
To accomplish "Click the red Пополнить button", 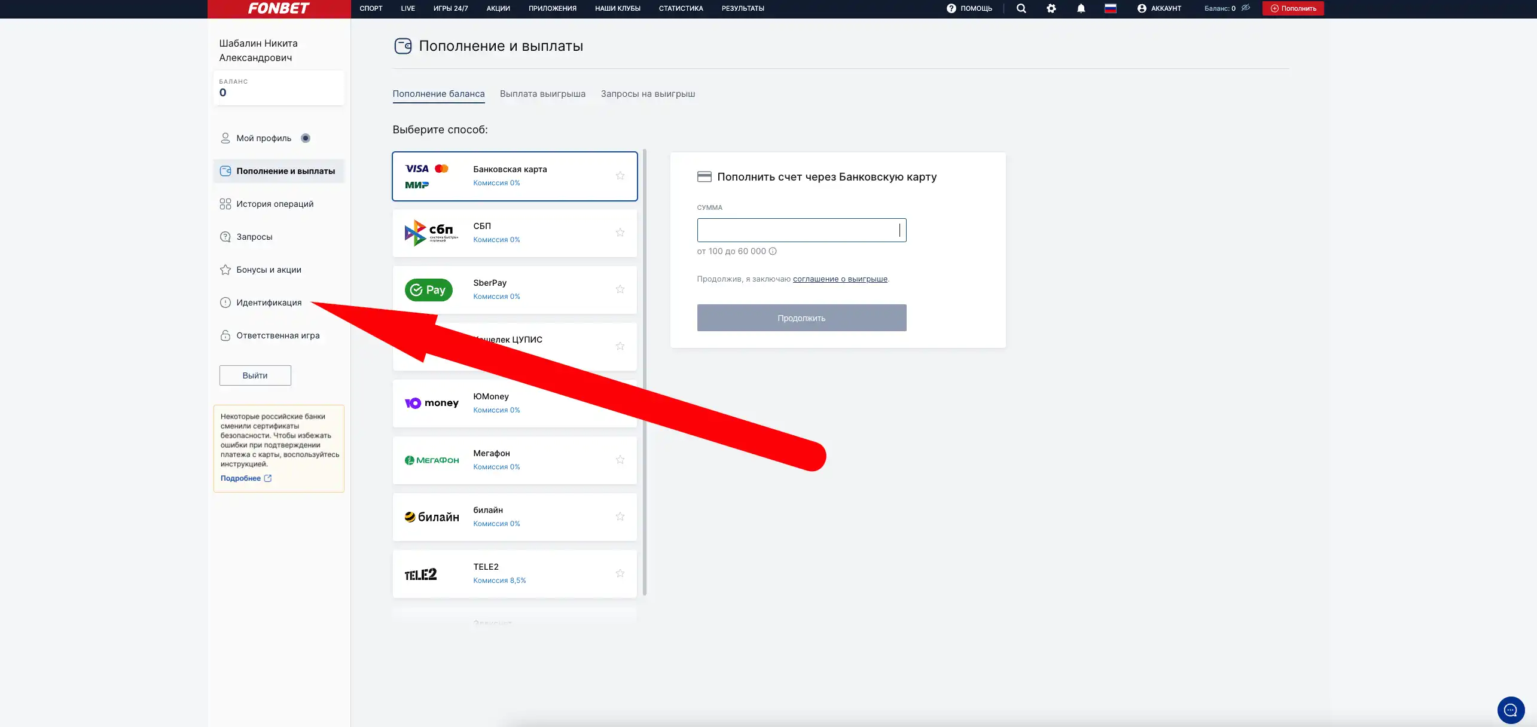I will (x=1293, y=8).
